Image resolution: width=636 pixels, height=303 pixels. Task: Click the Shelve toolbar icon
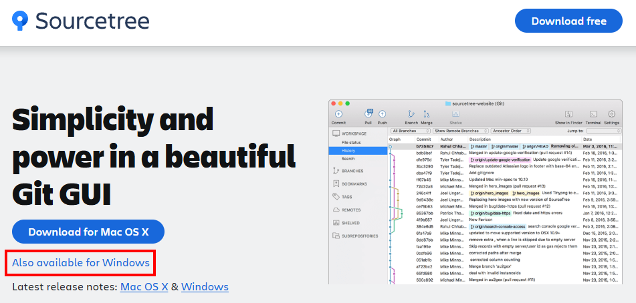point(455,115)
